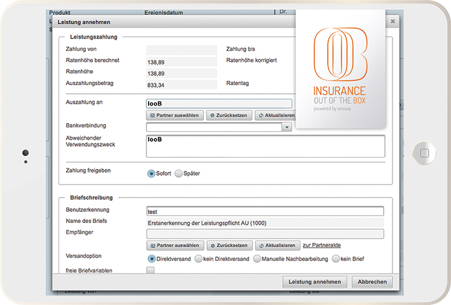The image size is (451, 305).
Task: Choose the Direktversand shipping option
Action: point(151,258)
